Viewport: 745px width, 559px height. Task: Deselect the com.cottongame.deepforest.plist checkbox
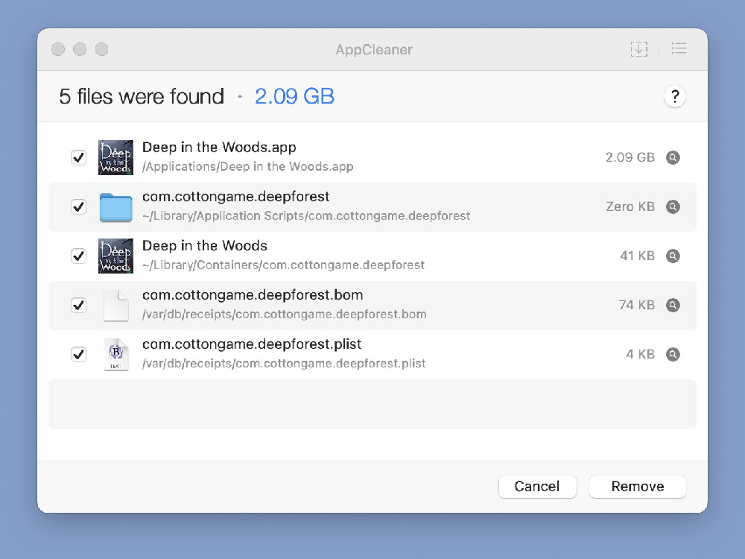coord(78,354)
